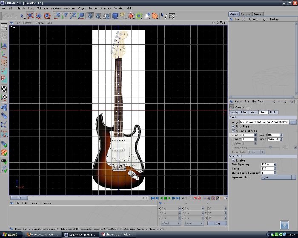Select the Rotate tool icon

click(47, 16)
